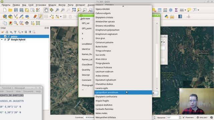The height and width of the screenshot is (120, 214).
Task: Select the Pan Map hand tool
Action: pyautogui.click(x=46, y=10)
